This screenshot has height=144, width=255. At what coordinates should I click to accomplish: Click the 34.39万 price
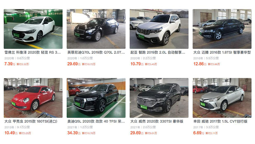coord(74,133)
